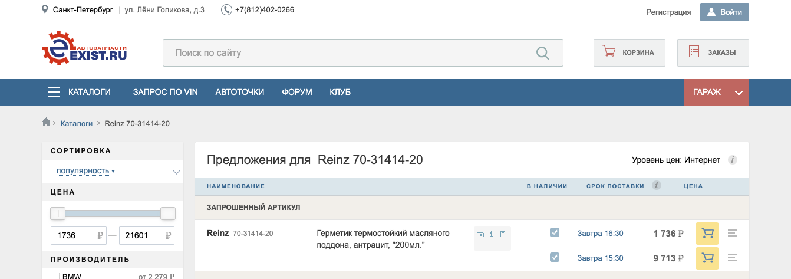Click the Exist.ru logo

click(x=84, y=48)
